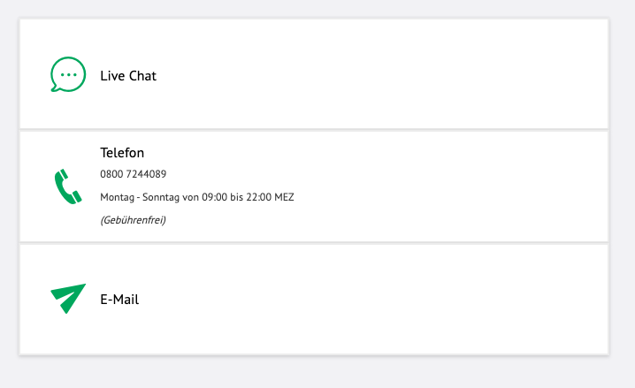Click the word Chat in the Live Chat title
This screenshot has width=635, height=388.
click(142, 76)
